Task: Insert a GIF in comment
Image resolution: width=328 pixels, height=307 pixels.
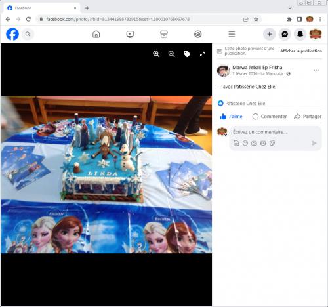Action: (x=263, y=143)
